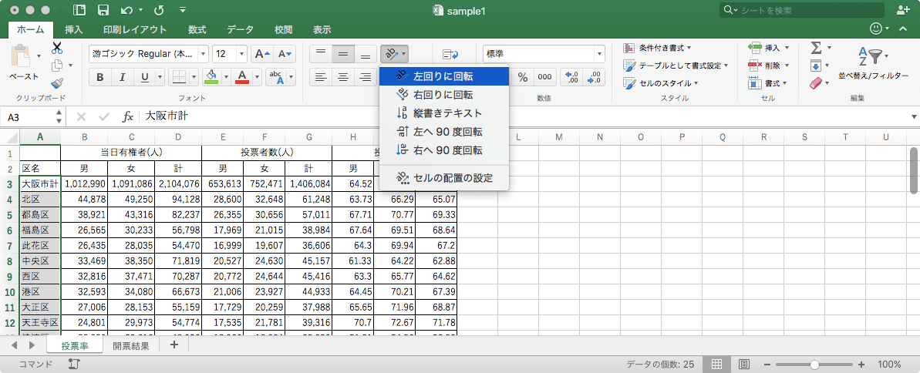Click the Clear eraser icon

coord(816,83)
